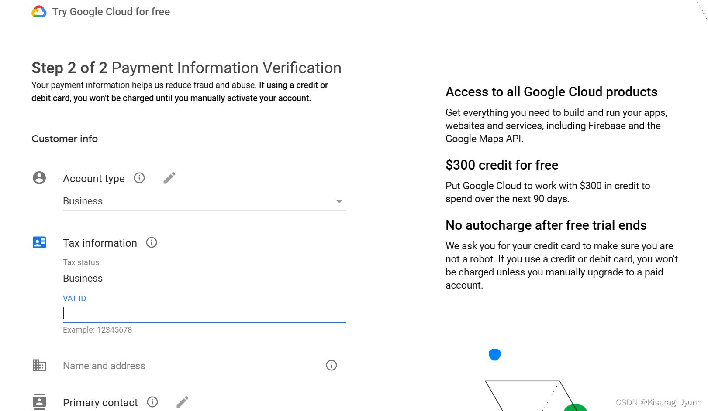Click the 'Primary contact' label
This screenshot has width=708, height=411.
100,403
